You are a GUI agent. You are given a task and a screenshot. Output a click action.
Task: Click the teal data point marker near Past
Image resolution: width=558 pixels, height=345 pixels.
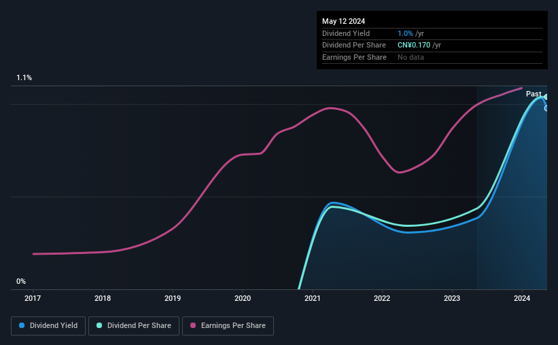[546, 96]
